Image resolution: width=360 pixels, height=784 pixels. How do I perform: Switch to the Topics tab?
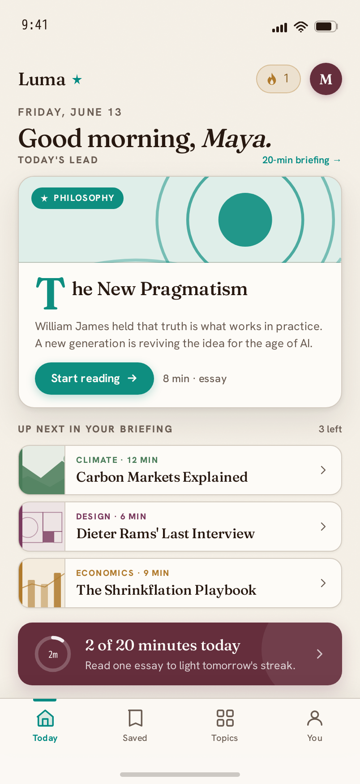[x=225, y=725]
